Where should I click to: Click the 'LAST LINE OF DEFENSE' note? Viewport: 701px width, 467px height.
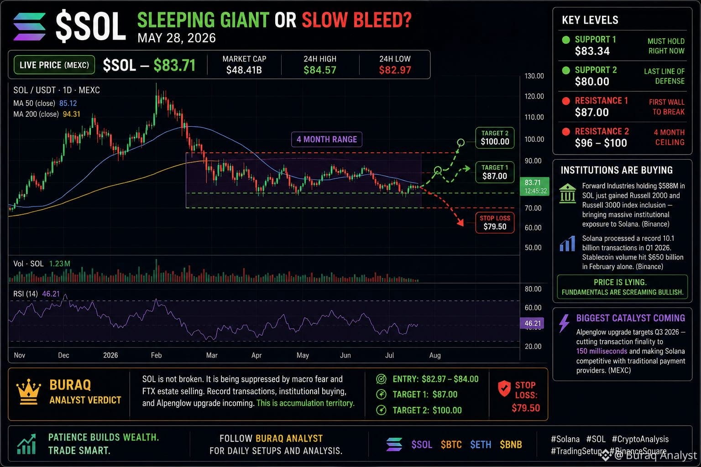[664, 76]
